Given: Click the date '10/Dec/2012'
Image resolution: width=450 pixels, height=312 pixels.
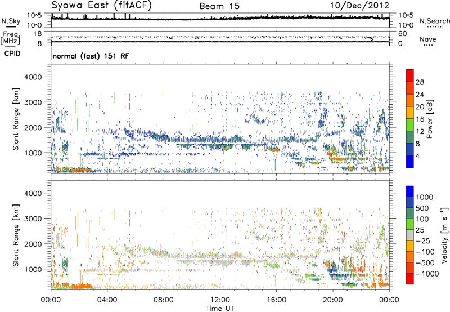Looking at the screenshot, I should point(359,6).
